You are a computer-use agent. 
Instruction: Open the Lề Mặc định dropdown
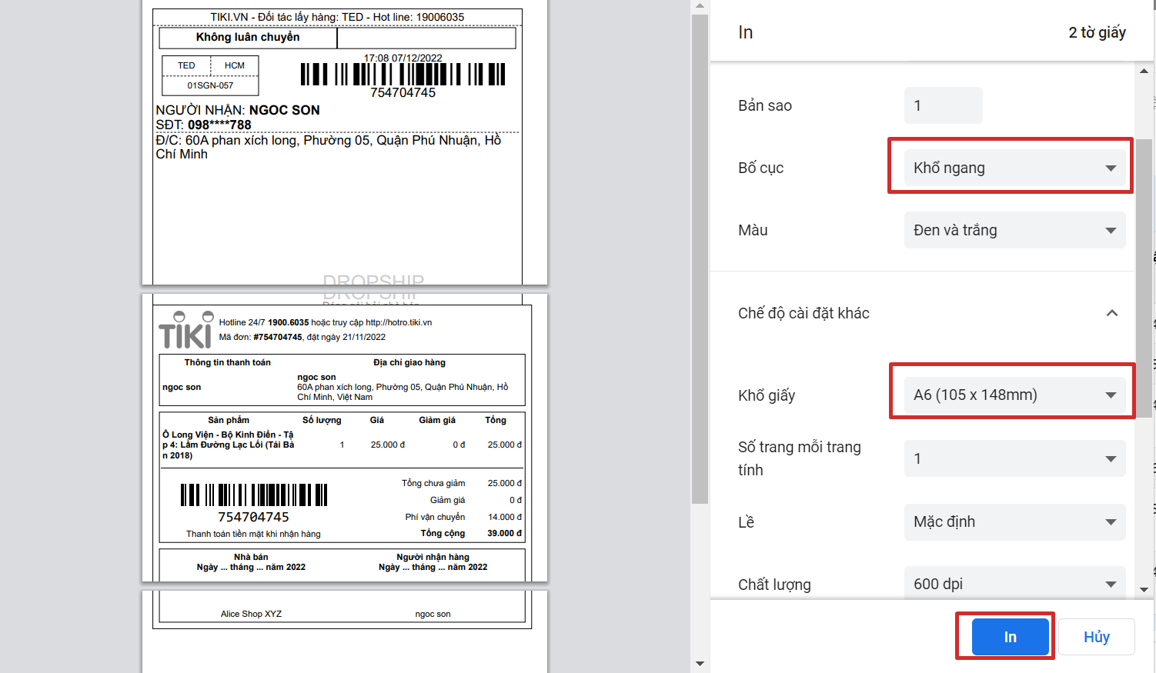coord(1014,521)
